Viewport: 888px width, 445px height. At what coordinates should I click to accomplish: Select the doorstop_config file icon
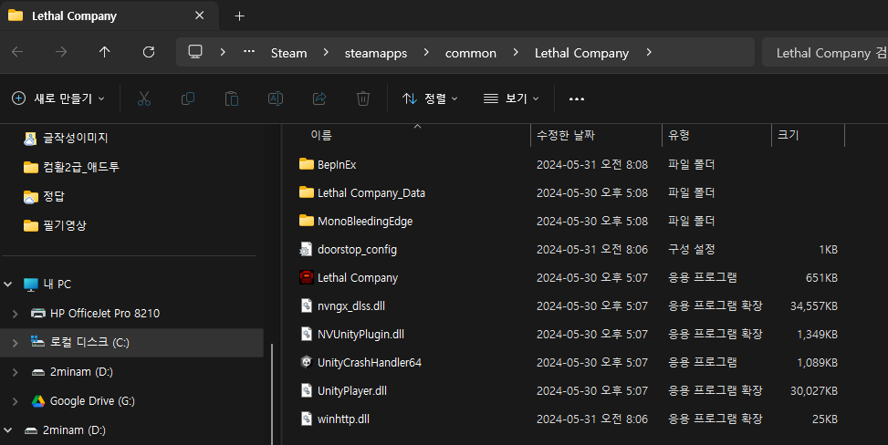pyautogui.click(x=307, y=249)
